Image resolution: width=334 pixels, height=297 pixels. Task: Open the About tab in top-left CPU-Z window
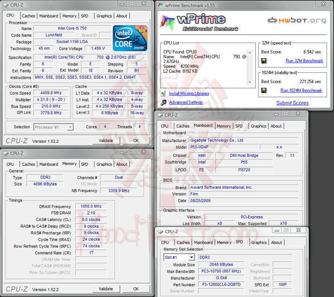[x=122, y=16]
